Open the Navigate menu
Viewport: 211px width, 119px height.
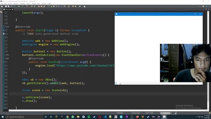22,4
